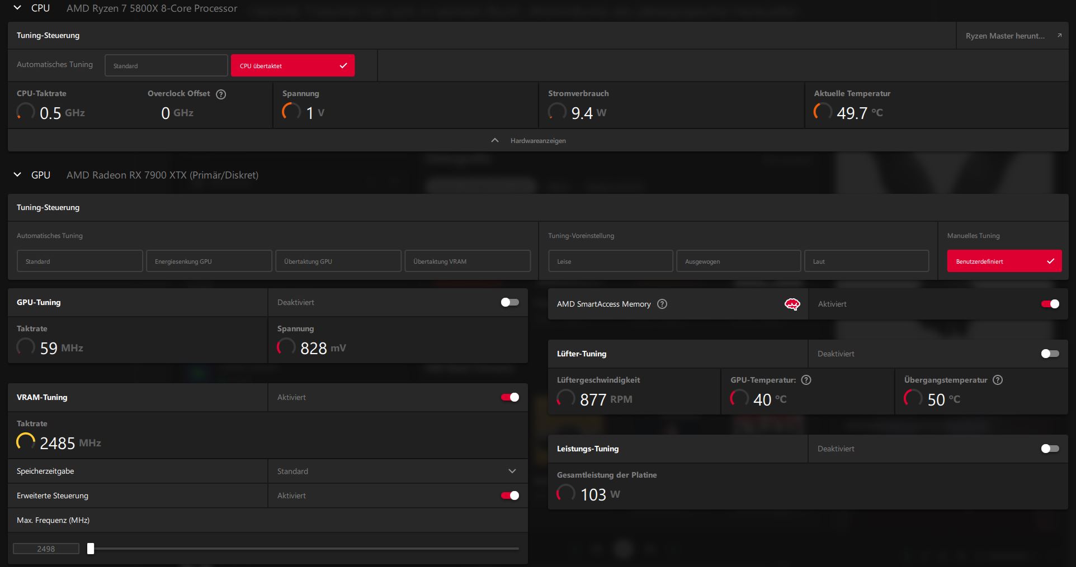The image size is (1076, 567).
Task: Select GPU Standard tuning preset
Action: pyautogui.click(x=79, y=261)
